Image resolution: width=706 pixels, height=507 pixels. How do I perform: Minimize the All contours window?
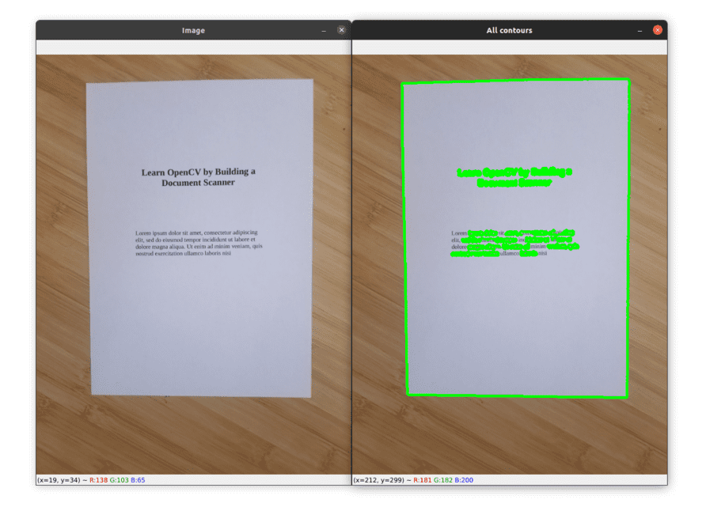click(x=640, y=31)
